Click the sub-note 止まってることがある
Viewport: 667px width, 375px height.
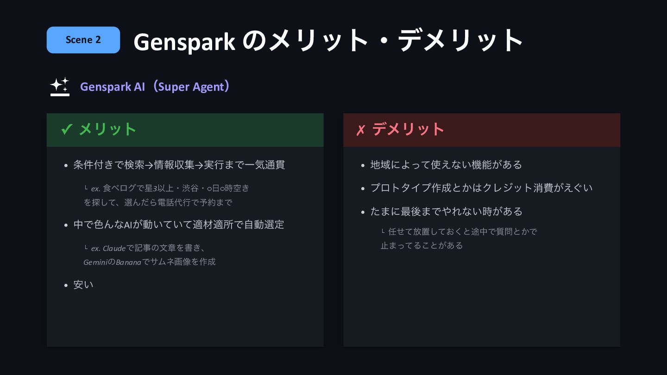pyautogui.click(x=422, y=245)
